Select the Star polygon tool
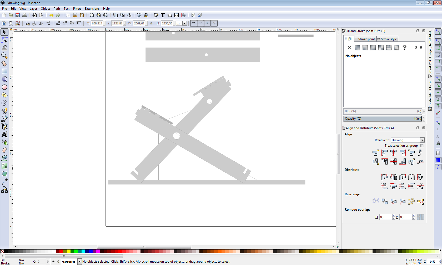The image size is (442, 265). pos(4,95)
